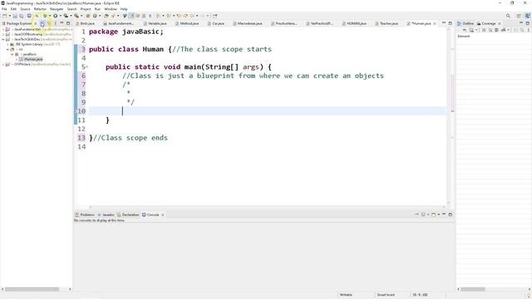Close the Package Explorer view tab
The height and width of the screenshot is (299, 532).
click(x=36, y=23)
